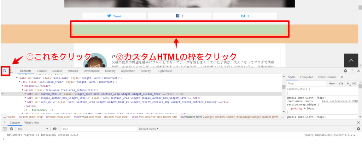362x166 pixels.
Task: Toggle the :hov element state panel
Action: point(332,84)
